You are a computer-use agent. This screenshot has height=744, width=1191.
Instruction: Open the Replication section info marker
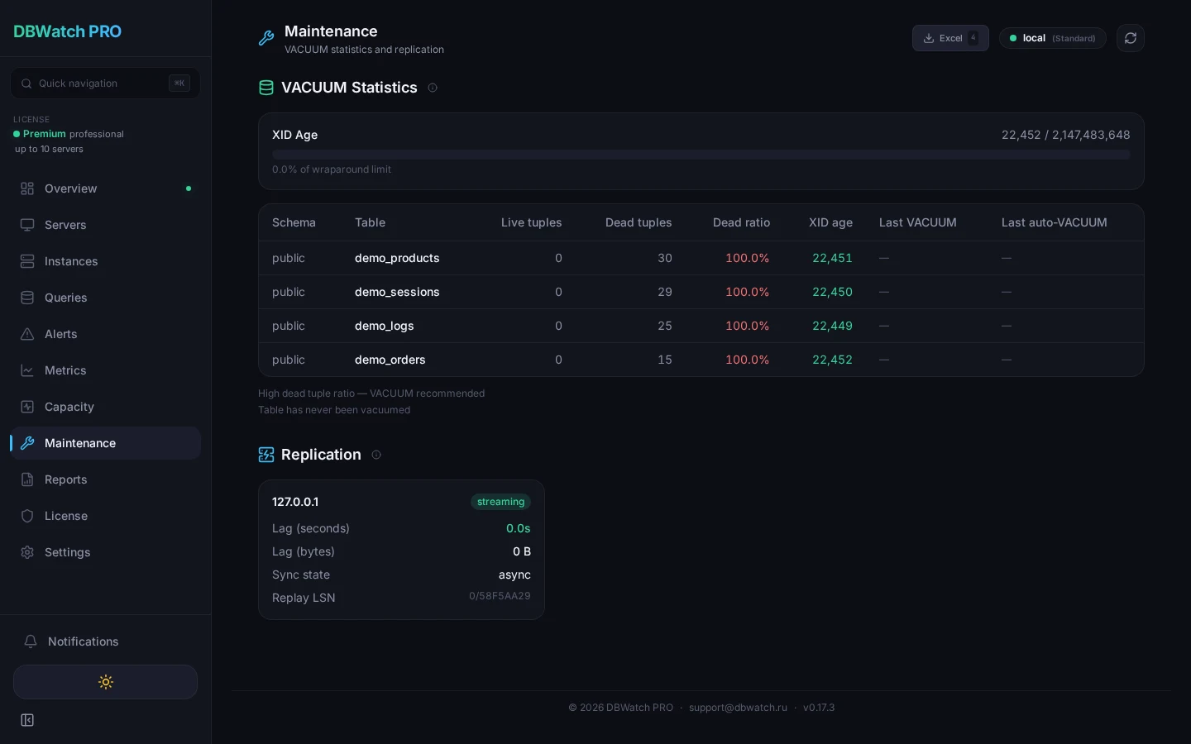(376, 455)
